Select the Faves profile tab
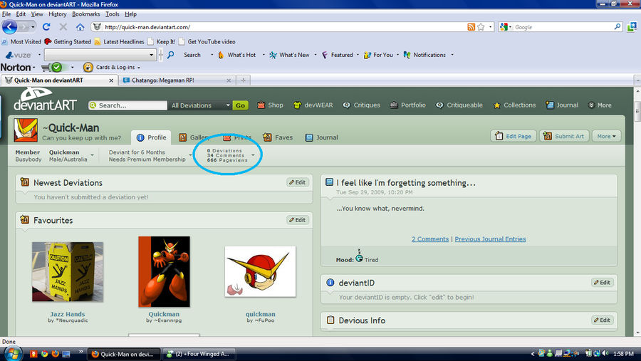This screenshot has width=641, height=361. (x=278, y=137)
